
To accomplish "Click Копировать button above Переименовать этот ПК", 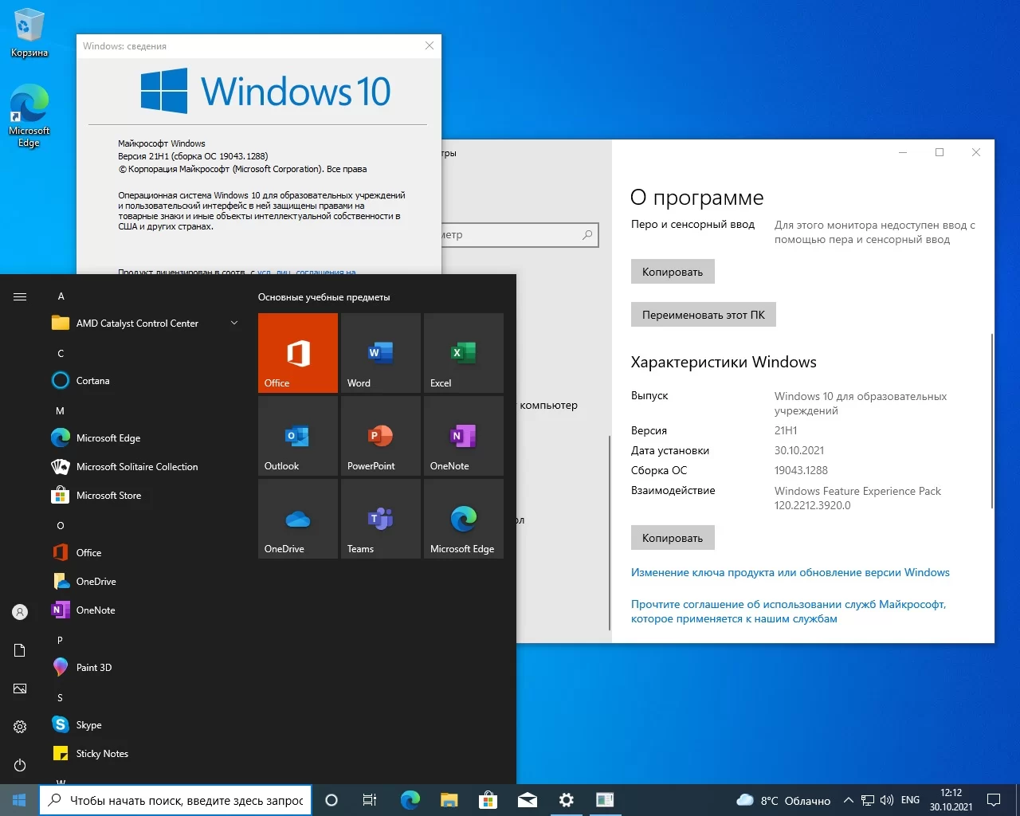I will click(x=673, y=272).
